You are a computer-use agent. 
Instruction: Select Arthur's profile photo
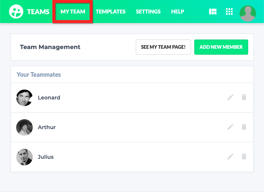coord(24,127)
